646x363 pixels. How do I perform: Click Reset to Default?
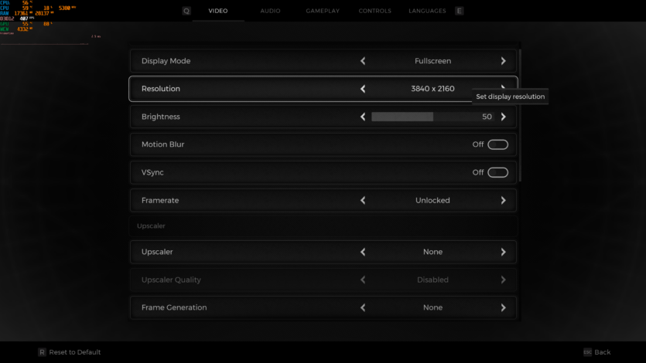click(x=75, y=352)
